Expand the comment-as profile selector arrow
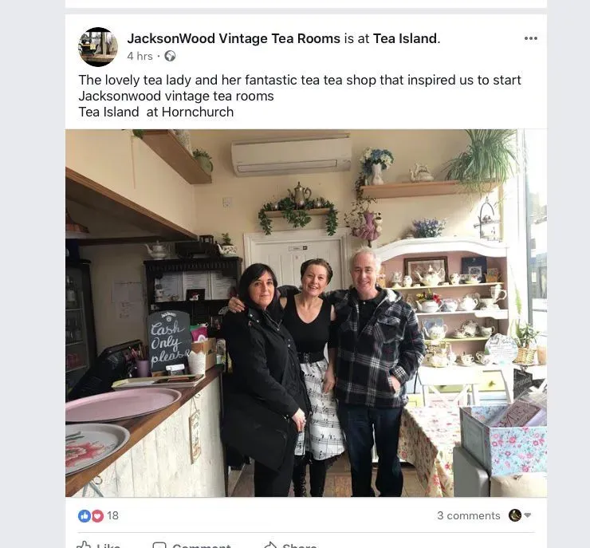Screen dimensions: 590x548 pyautogui.click(x=528, y=515)
